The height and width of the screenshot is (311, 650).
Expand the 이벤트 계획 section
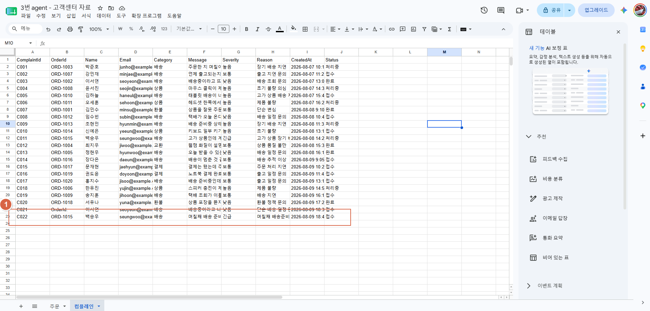(529, 286)
